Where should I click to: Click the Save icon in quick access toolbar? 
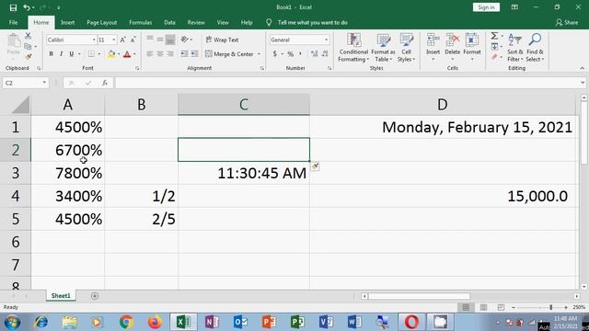[13, 7]
